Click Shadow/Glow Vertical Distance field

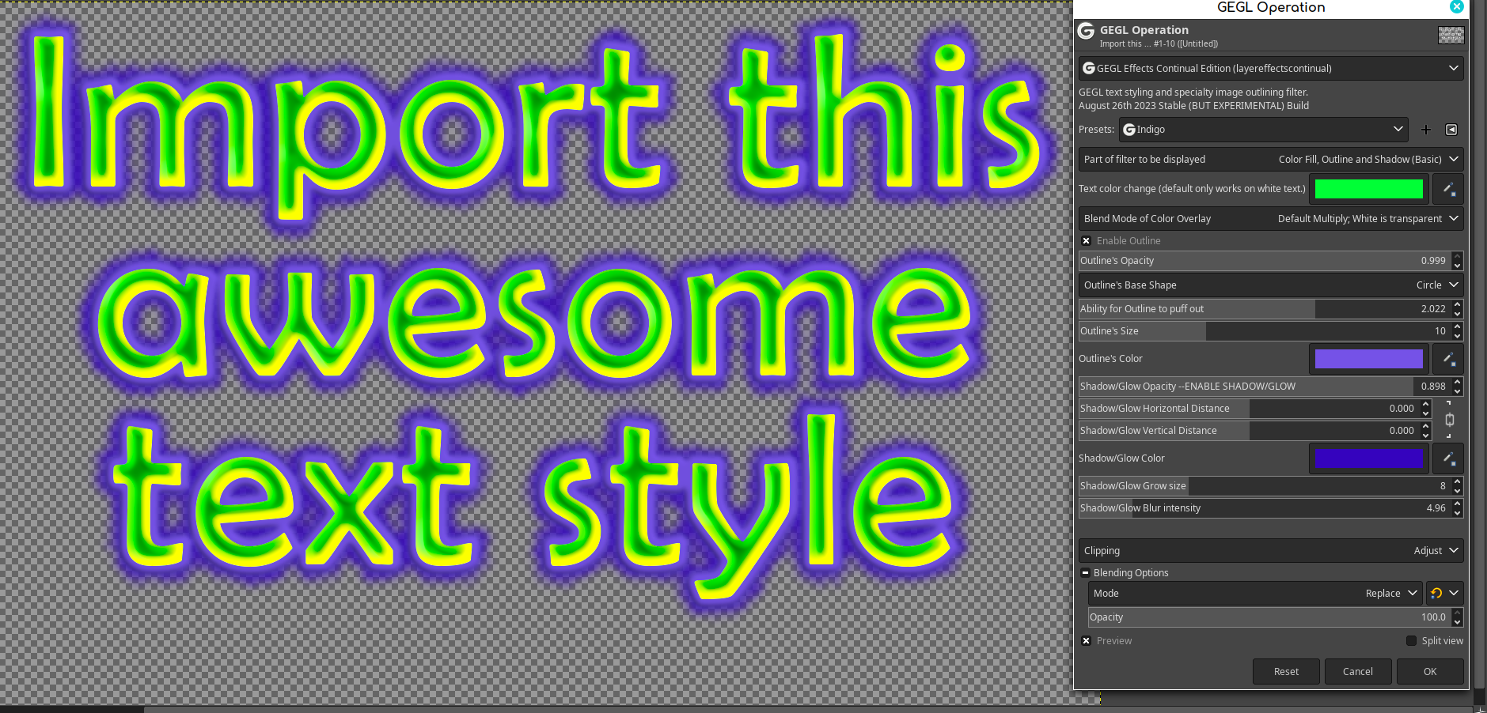[1249, 431]
